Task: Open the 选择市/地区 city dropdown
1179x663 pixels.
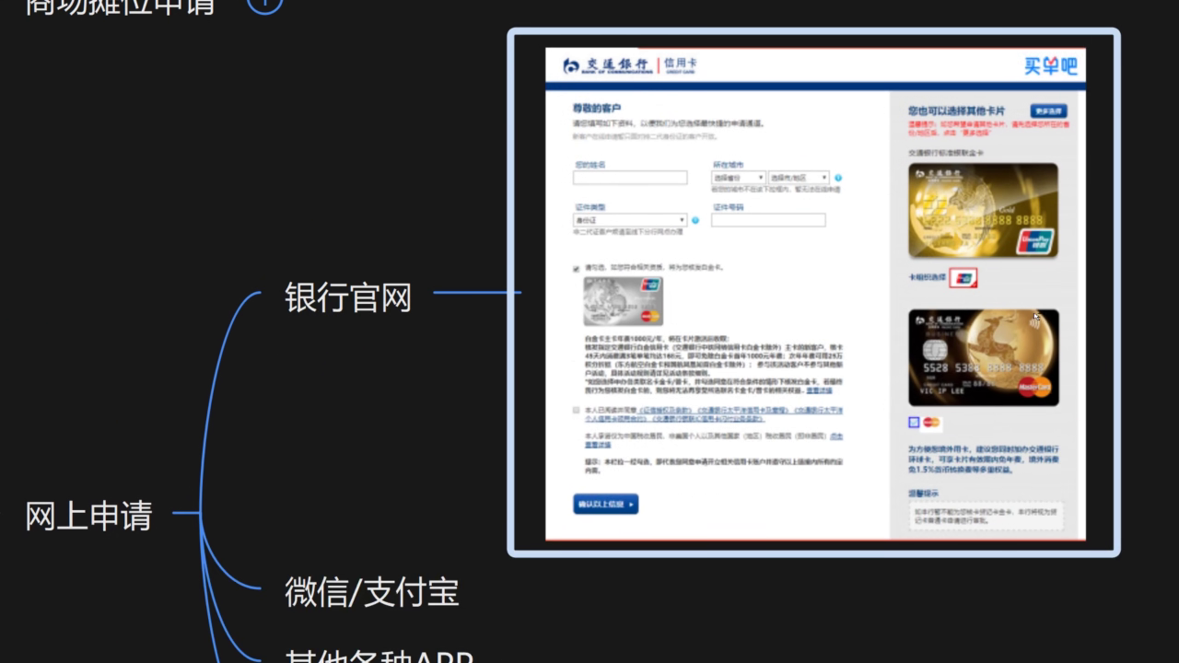Action: coord(799,178)
